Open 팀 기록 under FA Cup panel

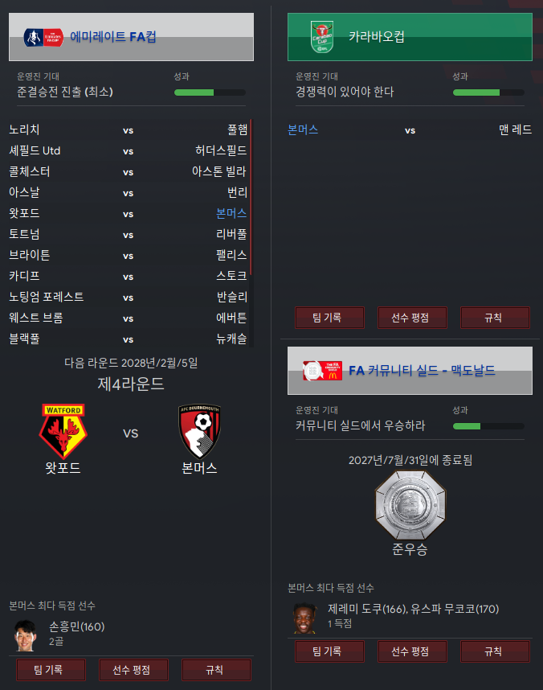tap(51, 670)
